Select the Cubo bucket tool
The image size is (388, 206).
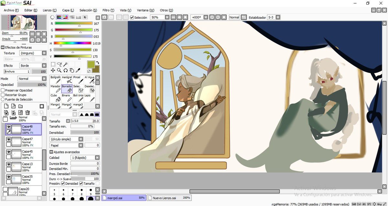pos(56,97)
